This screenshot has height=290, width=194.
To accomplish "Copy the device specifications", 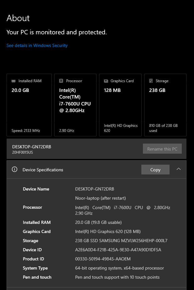I will pyautogui.click(x=155, y=169).
